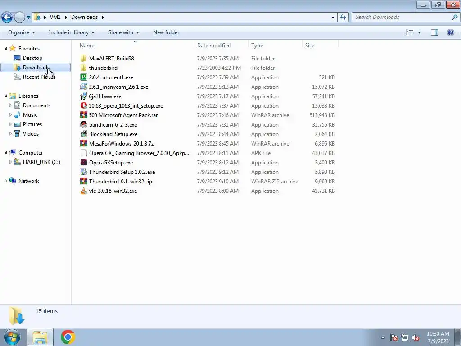Viewport: 461px width, 346px height.
Task: Click the network tray icon
Action: click(x=405, y=337)
